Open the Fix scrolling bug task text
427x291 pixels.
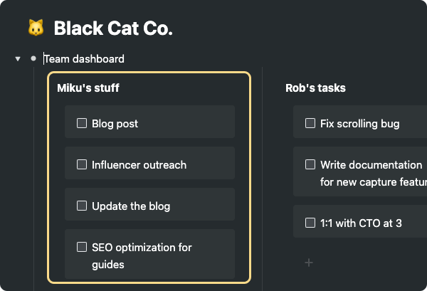[x=359, y=124]
